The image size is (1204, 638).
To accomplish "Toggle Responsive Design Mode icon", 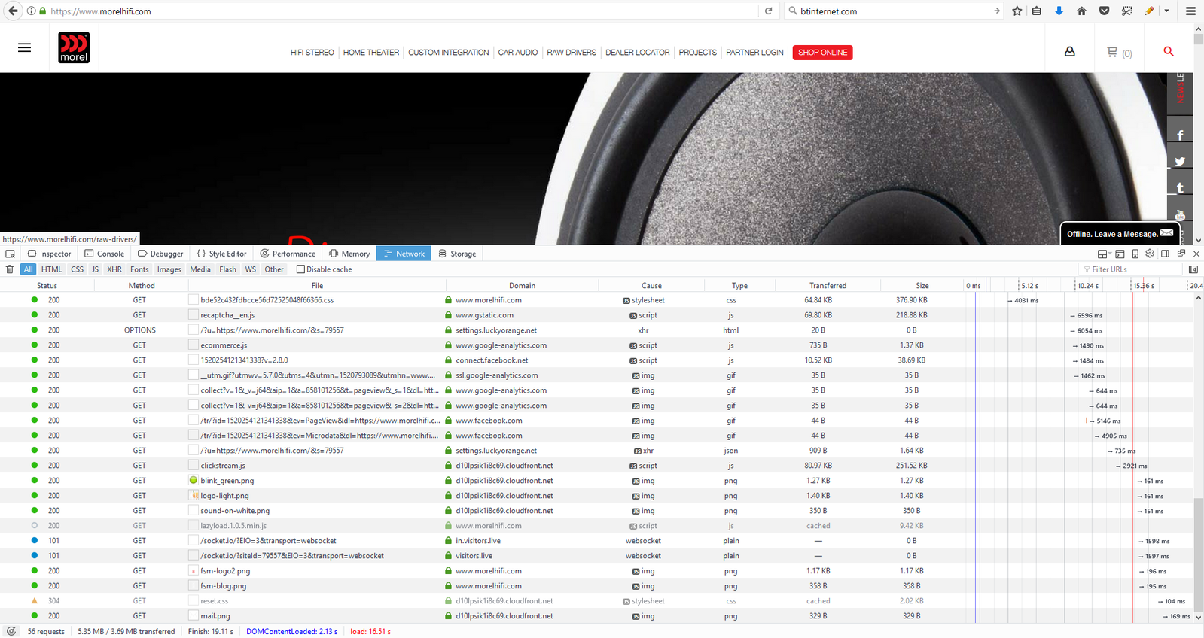I will 1135,254.
